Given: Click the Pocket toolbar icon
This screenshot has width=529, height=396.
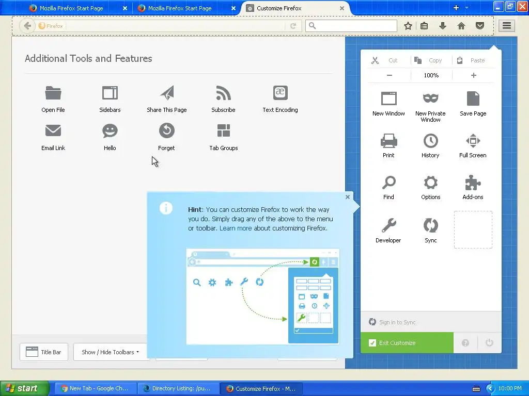Looking at the screenshot, I should [x=480, y=26].
